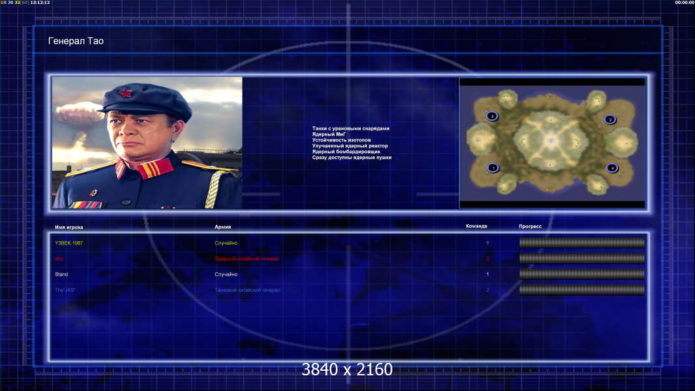The height and width of the screenshot is (391, 695).
Task: Click 'Улучшенный ядерный реактор' line
Action: 349,146
